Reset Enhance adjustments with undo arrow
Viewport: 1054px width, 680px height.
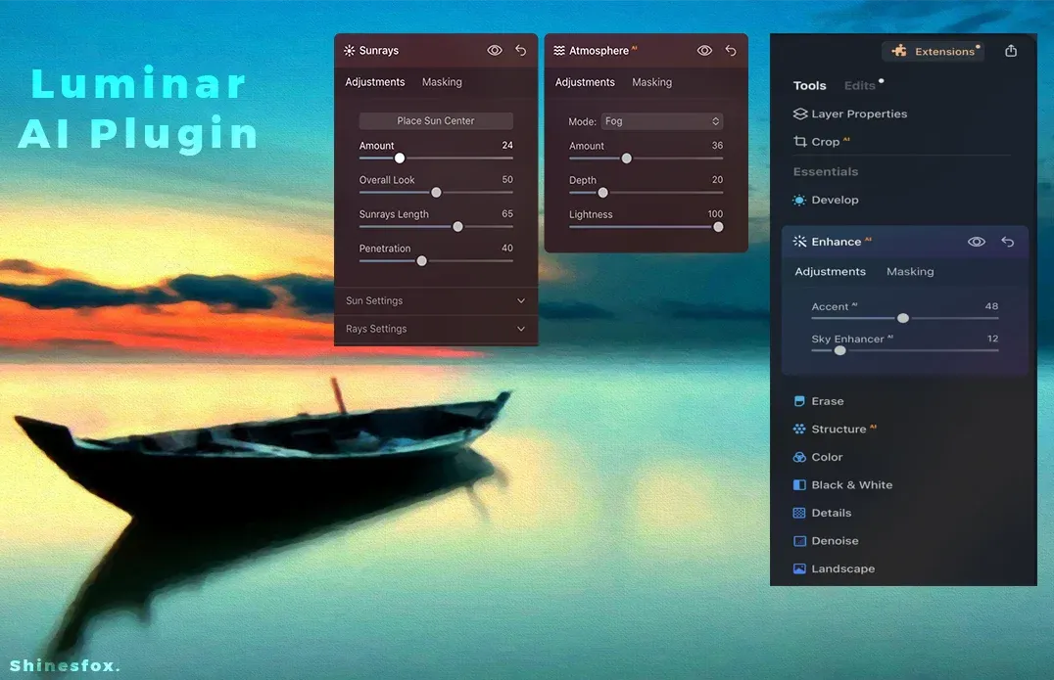(x=1008, y=242)
